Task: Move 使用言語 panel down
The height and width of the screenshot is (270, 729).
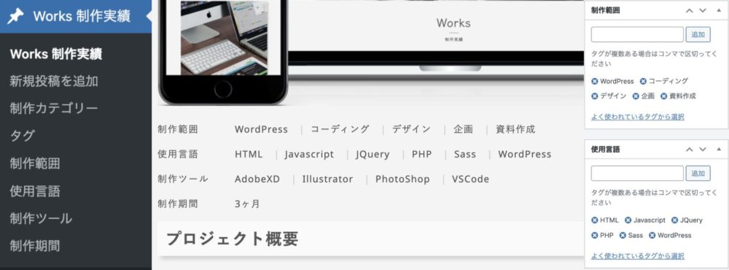Action: pos(703,150)
